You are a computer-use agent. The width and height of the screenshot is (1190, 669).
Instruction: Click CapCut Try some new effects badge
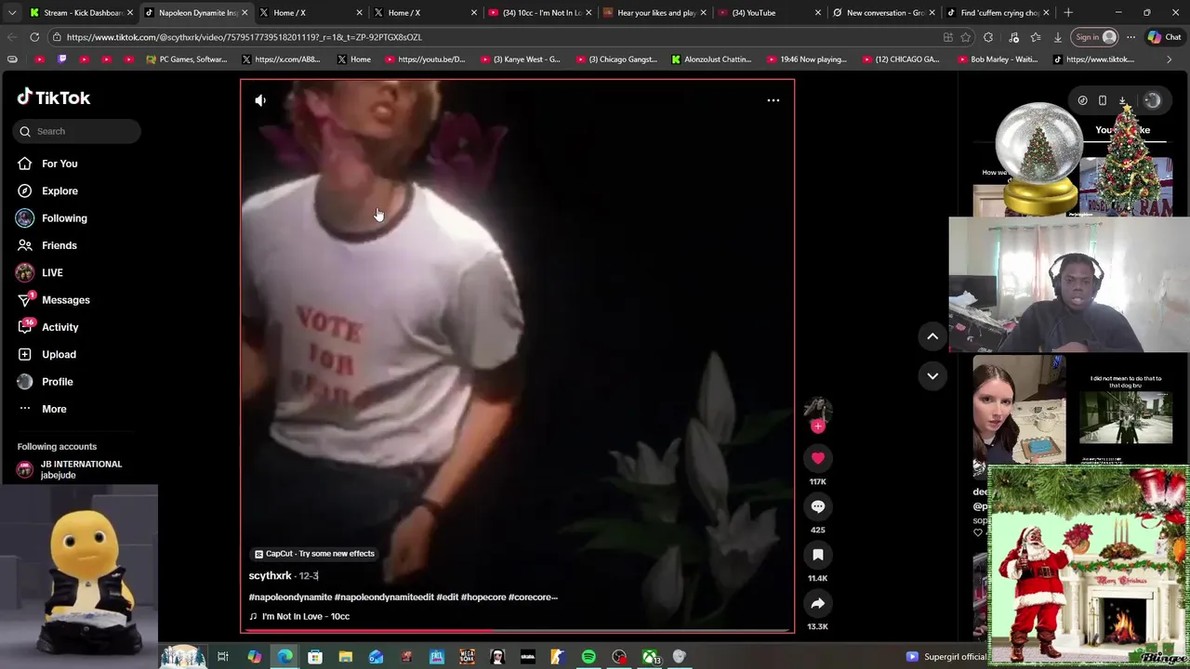pyautogui.click(x=314, y=554)
